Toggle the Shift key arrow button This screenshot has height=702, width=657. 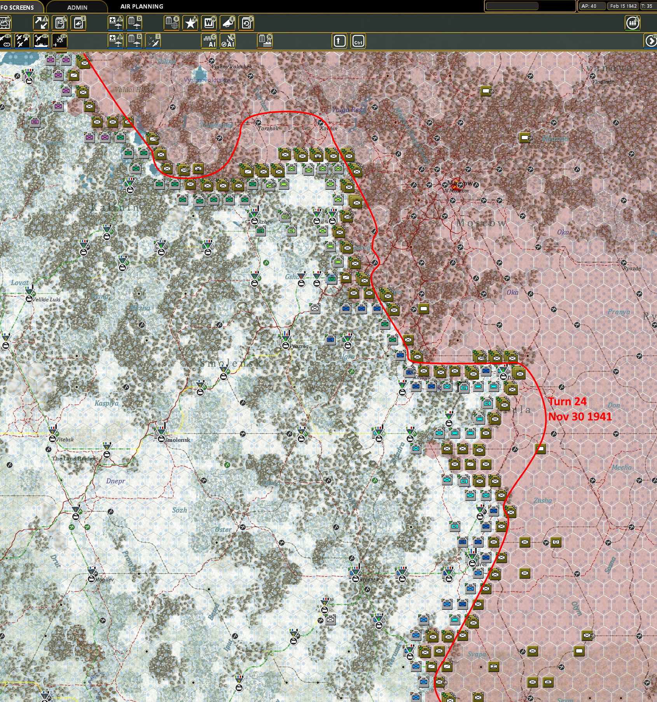point(339,41)
